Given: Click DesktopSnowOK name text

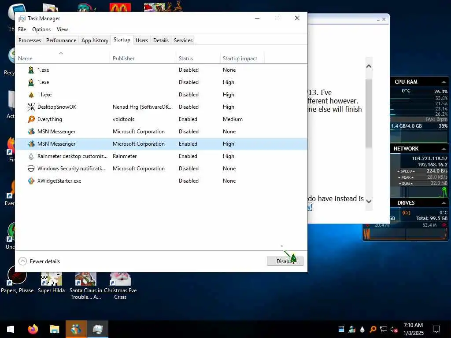Looking at the screenshot, I should tap(57, 107).
